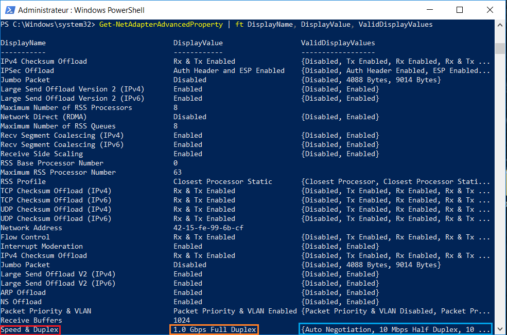The image size is (507, 335).
Task: Click the Auth Header and ESP Enabled value
Action: pyautogui.click(x=229, y=70)
